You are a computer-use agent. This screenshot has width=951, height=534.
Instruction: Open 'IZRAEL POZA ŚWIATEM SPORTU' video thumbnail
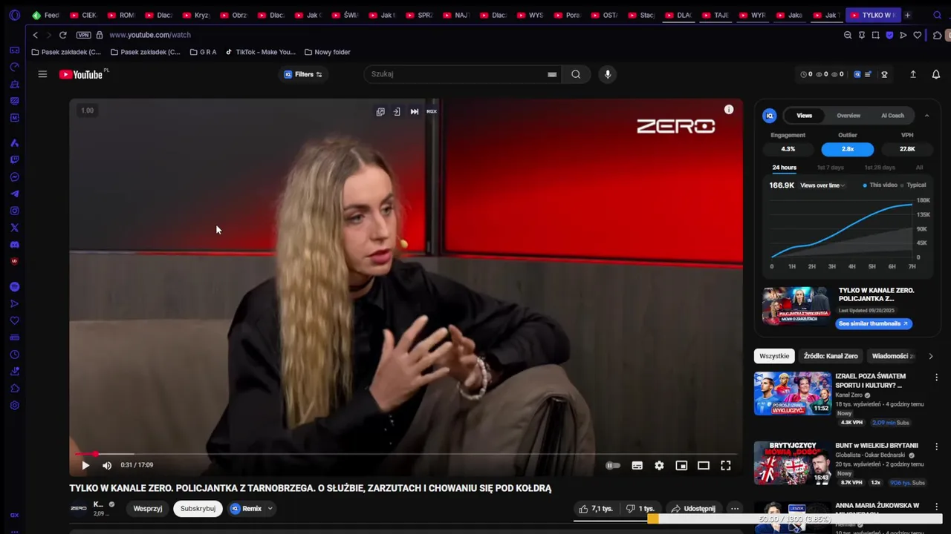click(x=793, y=393)
